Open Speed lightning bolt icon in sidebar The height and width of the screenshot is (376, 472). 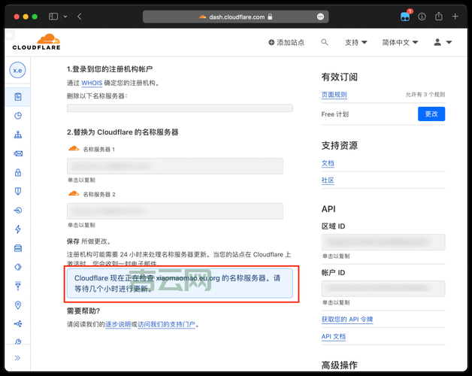pos(18,229)
